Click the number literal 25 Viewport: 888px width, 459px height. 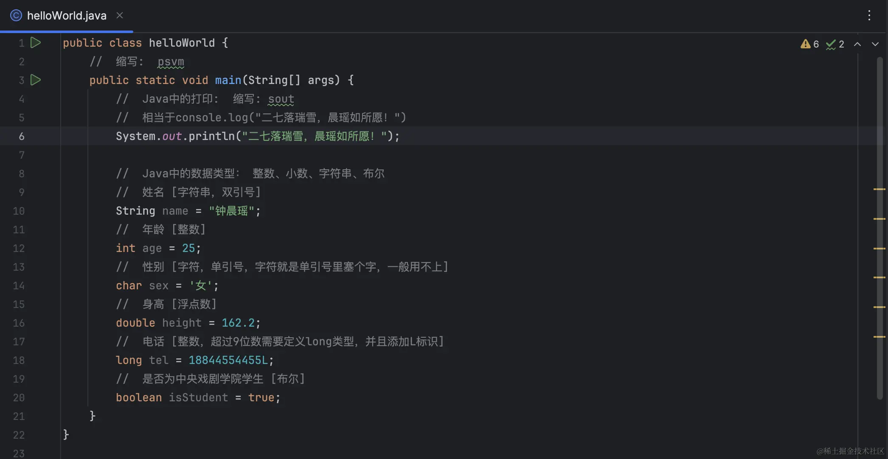tap(188, 248)
